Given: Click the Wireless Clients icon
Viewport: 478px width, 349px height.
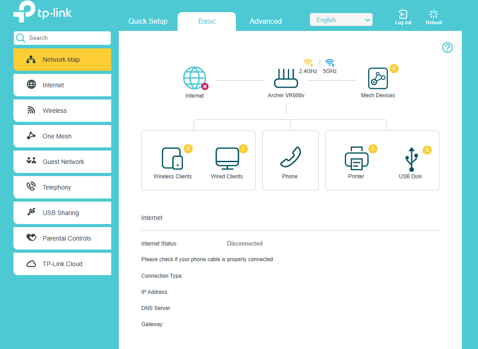Looking at the screenshot, I should [x=172, y=159].
